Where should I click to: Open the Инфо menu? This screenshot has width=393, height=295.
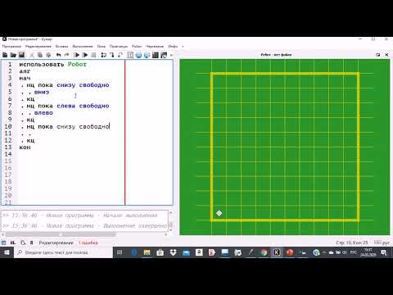[173, 47]
